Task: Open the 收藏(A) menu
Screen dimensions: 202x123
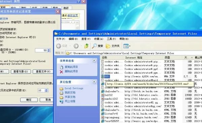Action: pos(99,39)
